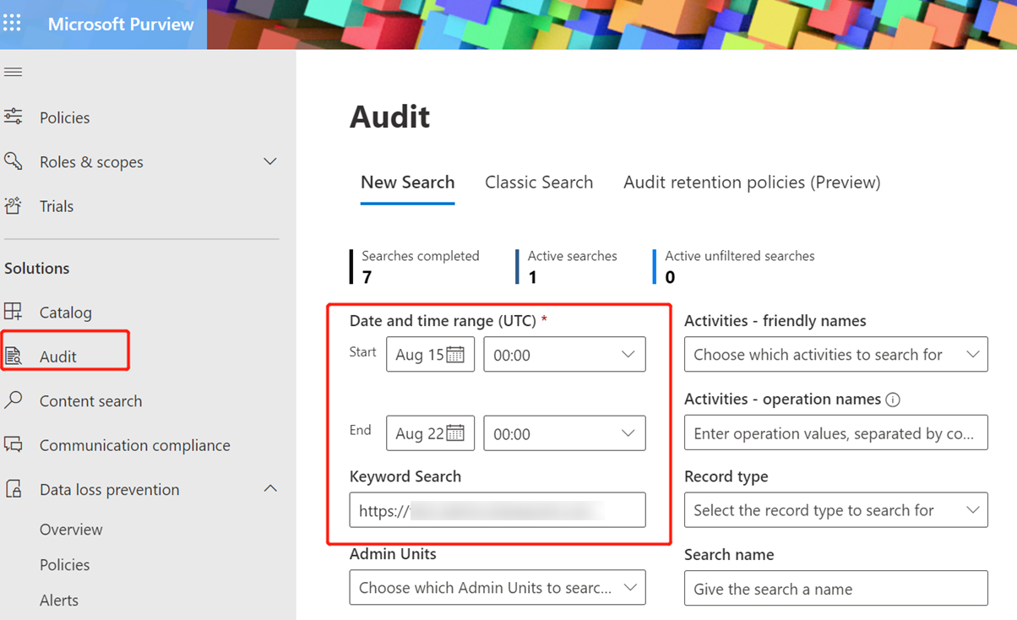1017x620 pixels.
Task: Collapse the navigation hamburger menu
Action: (13, 73)
